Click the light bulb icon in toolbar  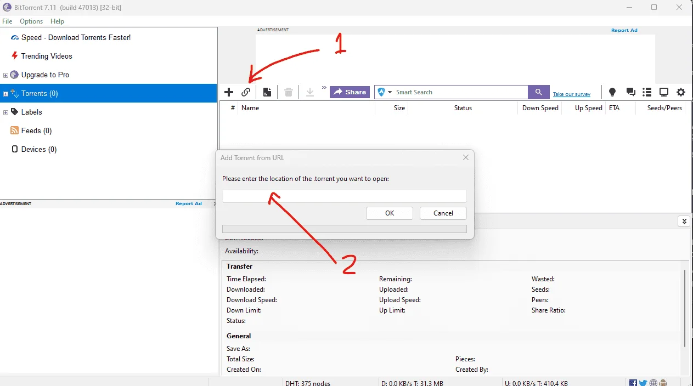(612, 92)
